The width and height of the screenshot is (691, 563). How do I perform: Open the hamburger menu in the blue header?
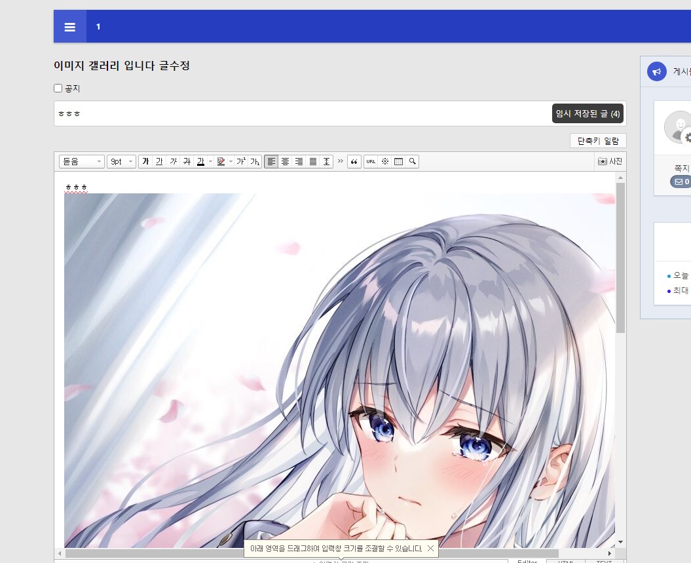(69, 27)
